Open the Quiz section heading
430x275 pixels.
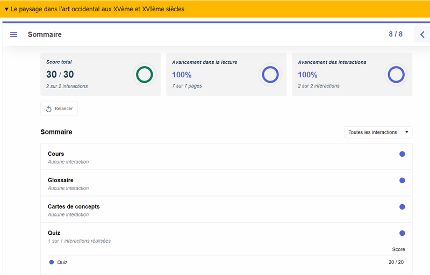tap(54, 233)
